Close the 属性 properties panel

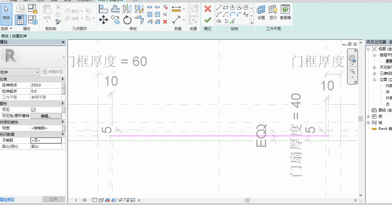point(63,42)
